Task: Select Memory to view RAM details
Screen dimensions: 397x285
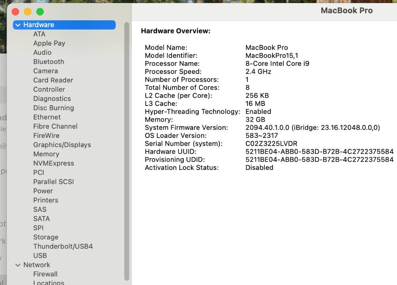Action: [x=46, y=154]
